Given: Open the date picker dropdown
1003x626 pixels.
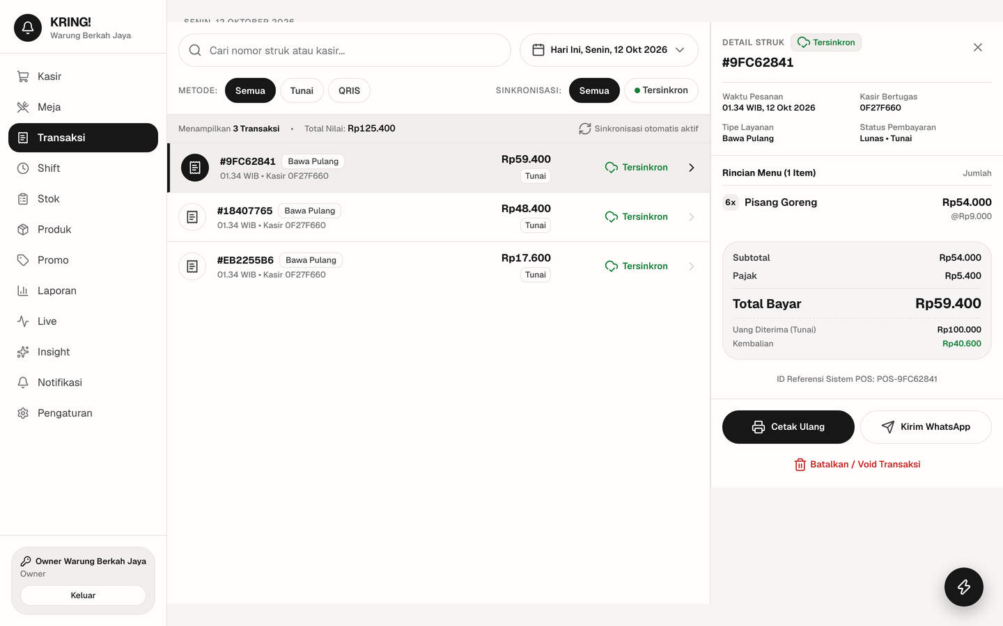Looking at the screenshot, I should pyautogui.click(x=609, y=50).
